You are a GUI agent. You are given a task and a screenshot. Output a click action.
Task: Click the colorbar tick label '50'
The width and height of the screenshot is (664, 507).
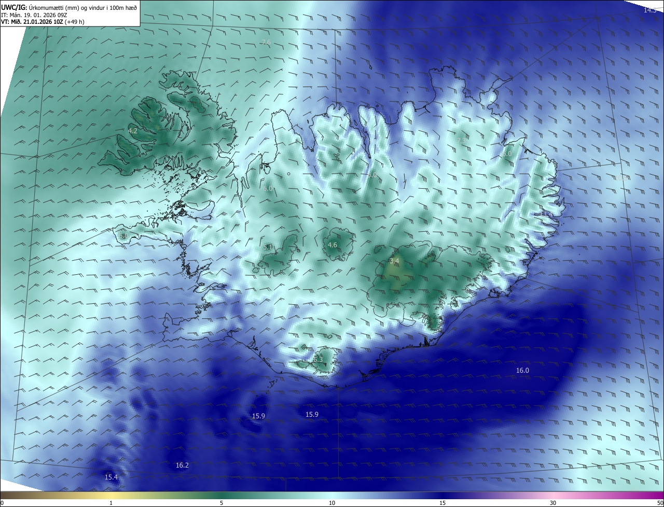pos(659,503)
